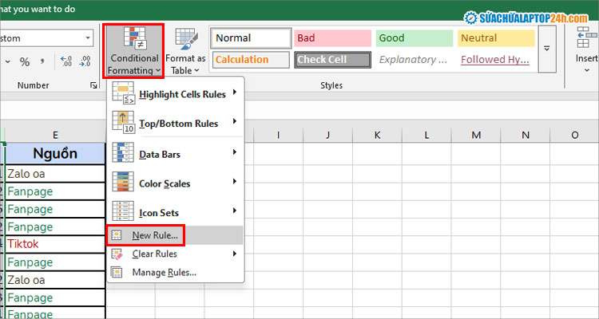This screenshot has height=319, width=599.
Task: Select New Rule from the menu
Action: pos(154,235)
